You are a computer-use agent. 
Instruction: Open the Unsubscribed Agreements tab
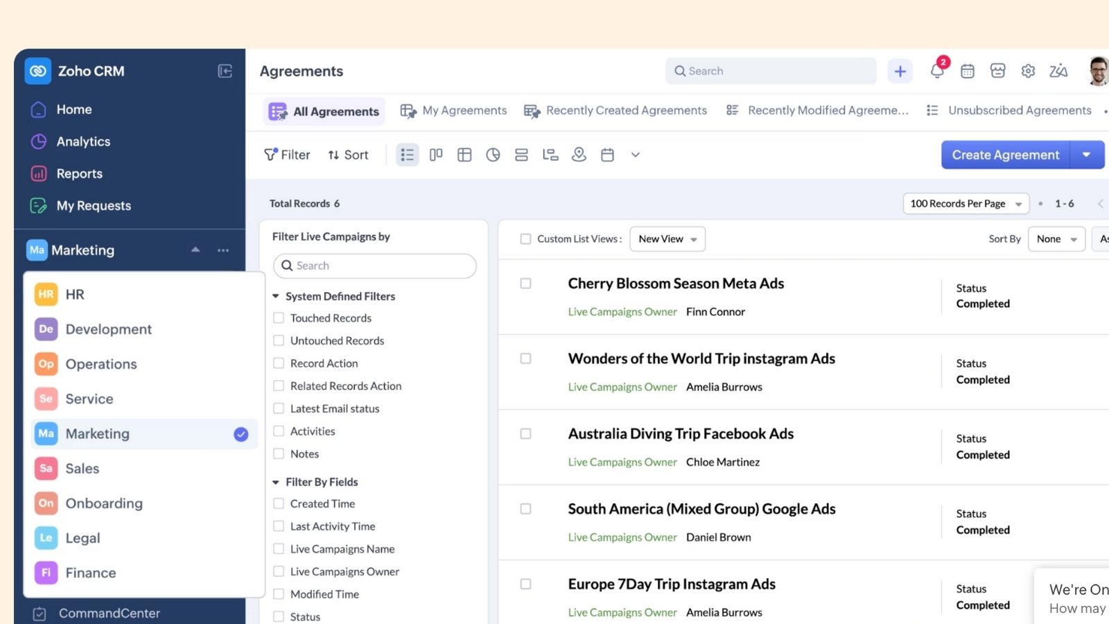tap(1019, 110)
